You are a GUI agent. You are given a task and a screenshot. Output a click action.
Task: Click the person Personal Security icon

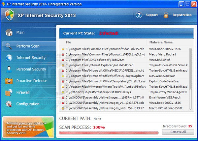pos(9,69)
